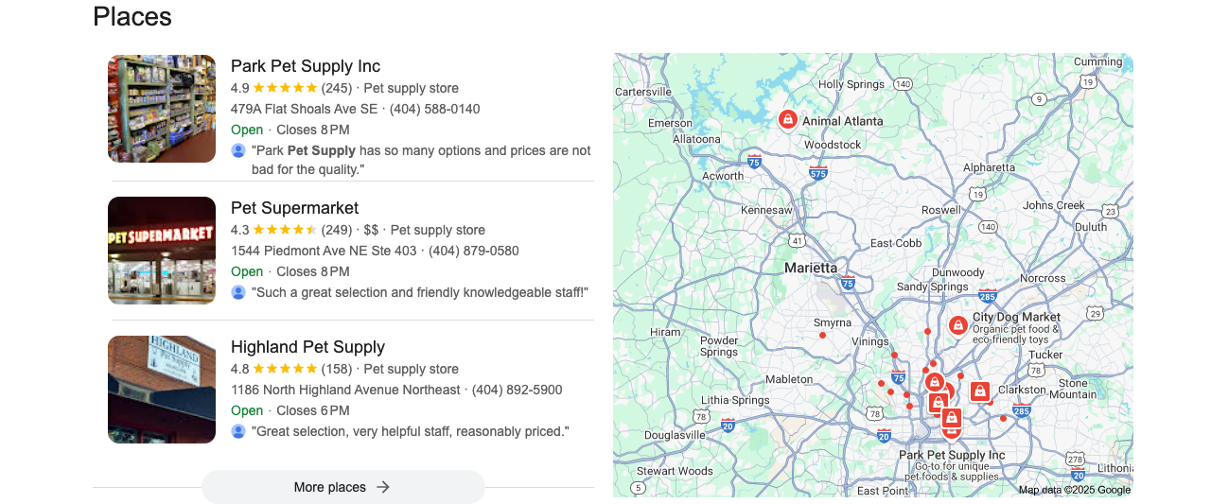Click reviewer avatar in Park Pet Supply review
The image size is (1211, 504).
click(x=238, y=150)
